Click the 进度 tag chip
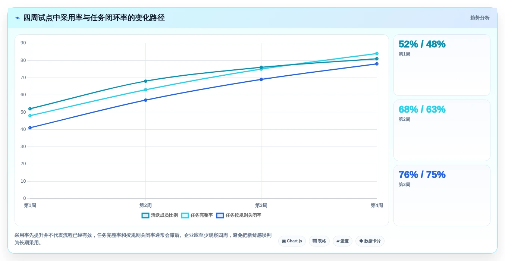Screen dimensions: 505x261 [342, 241]
